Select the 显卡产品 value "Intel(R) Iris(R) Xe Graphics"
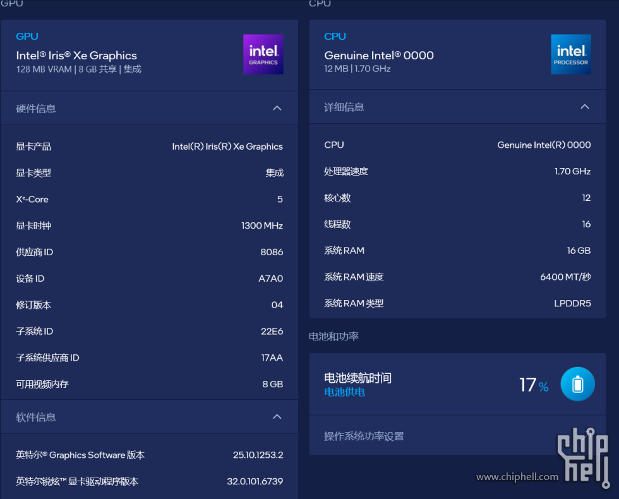619x499 pixels. pos(227,147)
